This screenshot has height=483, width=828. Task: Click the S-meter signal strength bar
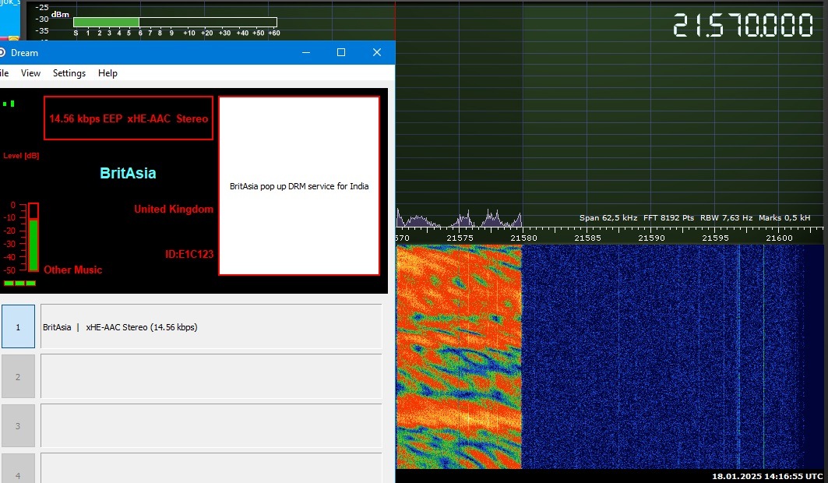click(174, 22)
